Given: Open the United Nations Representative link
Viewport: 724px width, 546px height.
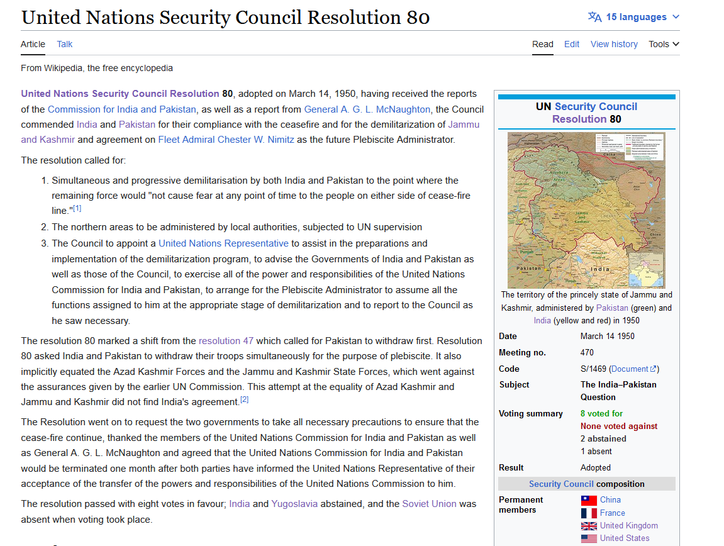Looking at the screenshot, I should 223,243.
